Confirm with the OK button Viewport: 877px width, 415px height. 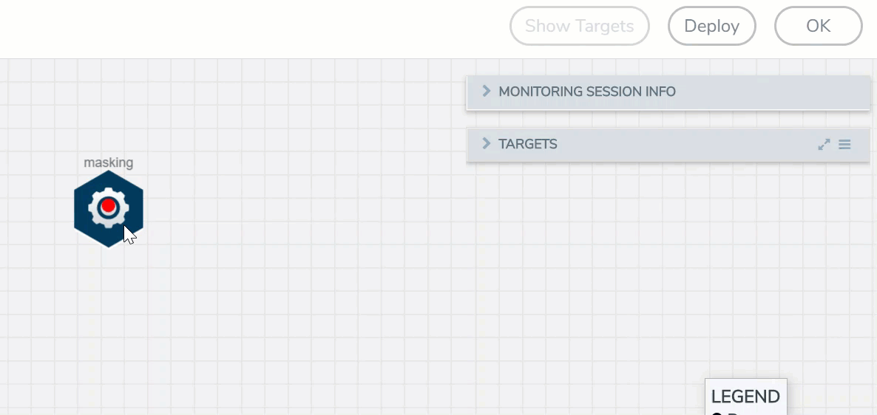tap(818, 27)
